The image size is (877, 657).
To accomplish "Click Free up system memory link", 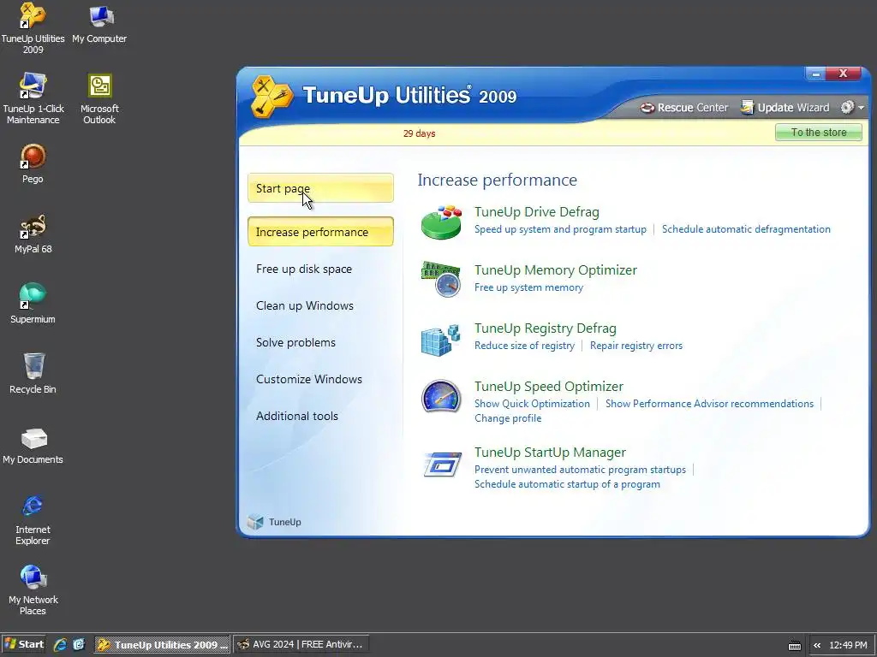I will (x=528, y=287).
